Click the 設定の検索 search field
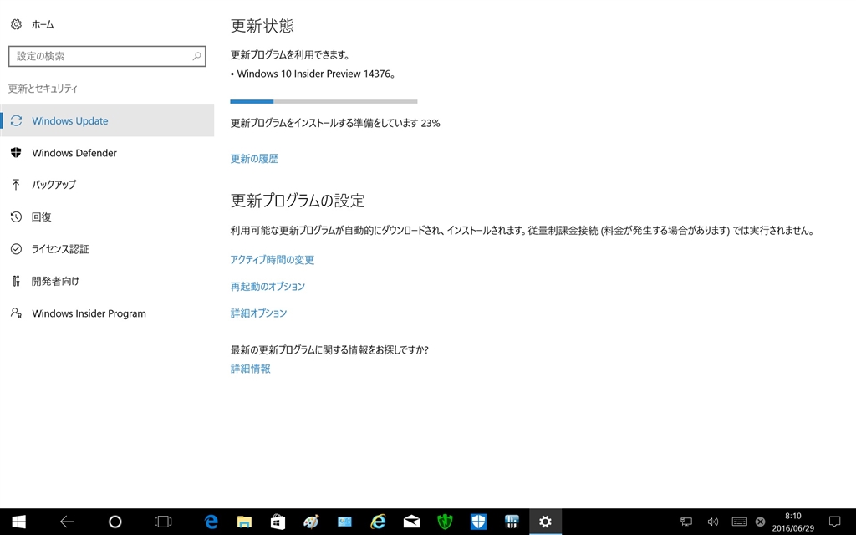Screen dimensions: 856x535 click(107, 56)
